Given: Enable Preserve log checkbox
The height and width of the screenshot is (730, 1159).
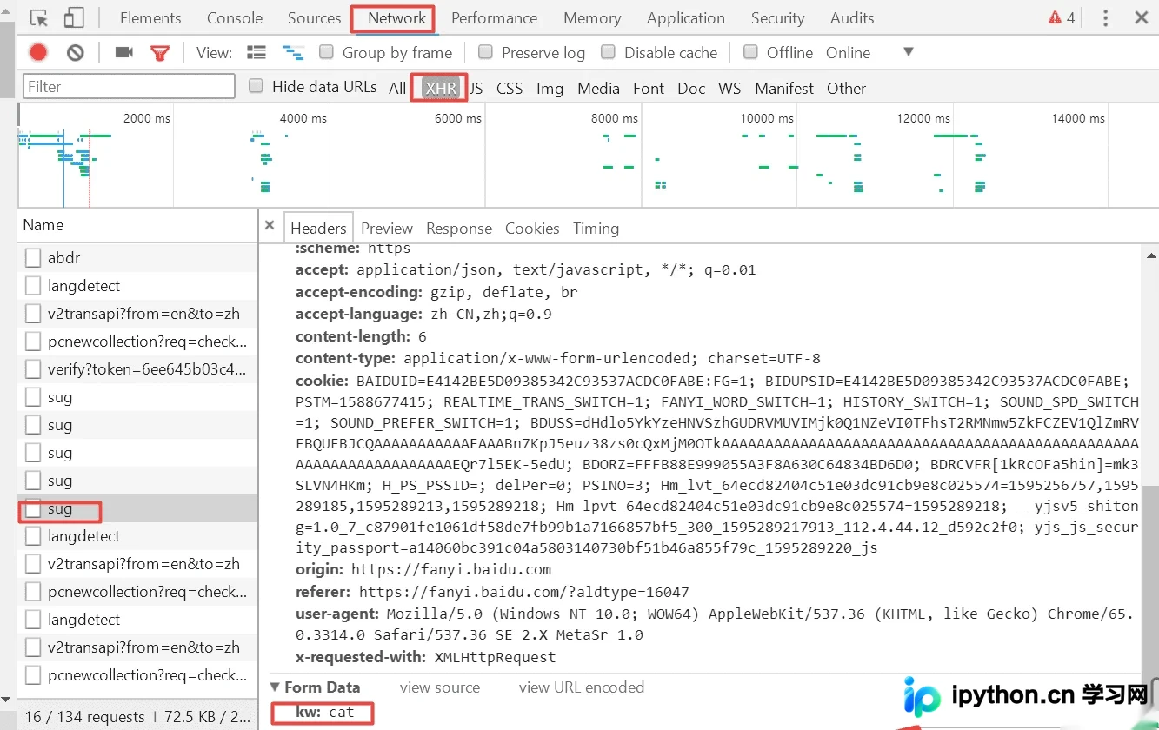Looking at the screenshot, I should [x=486, y=52].
